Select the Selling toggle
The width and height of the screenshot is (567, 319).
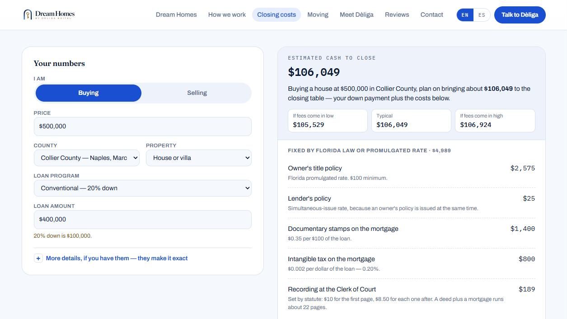point(197,93)
